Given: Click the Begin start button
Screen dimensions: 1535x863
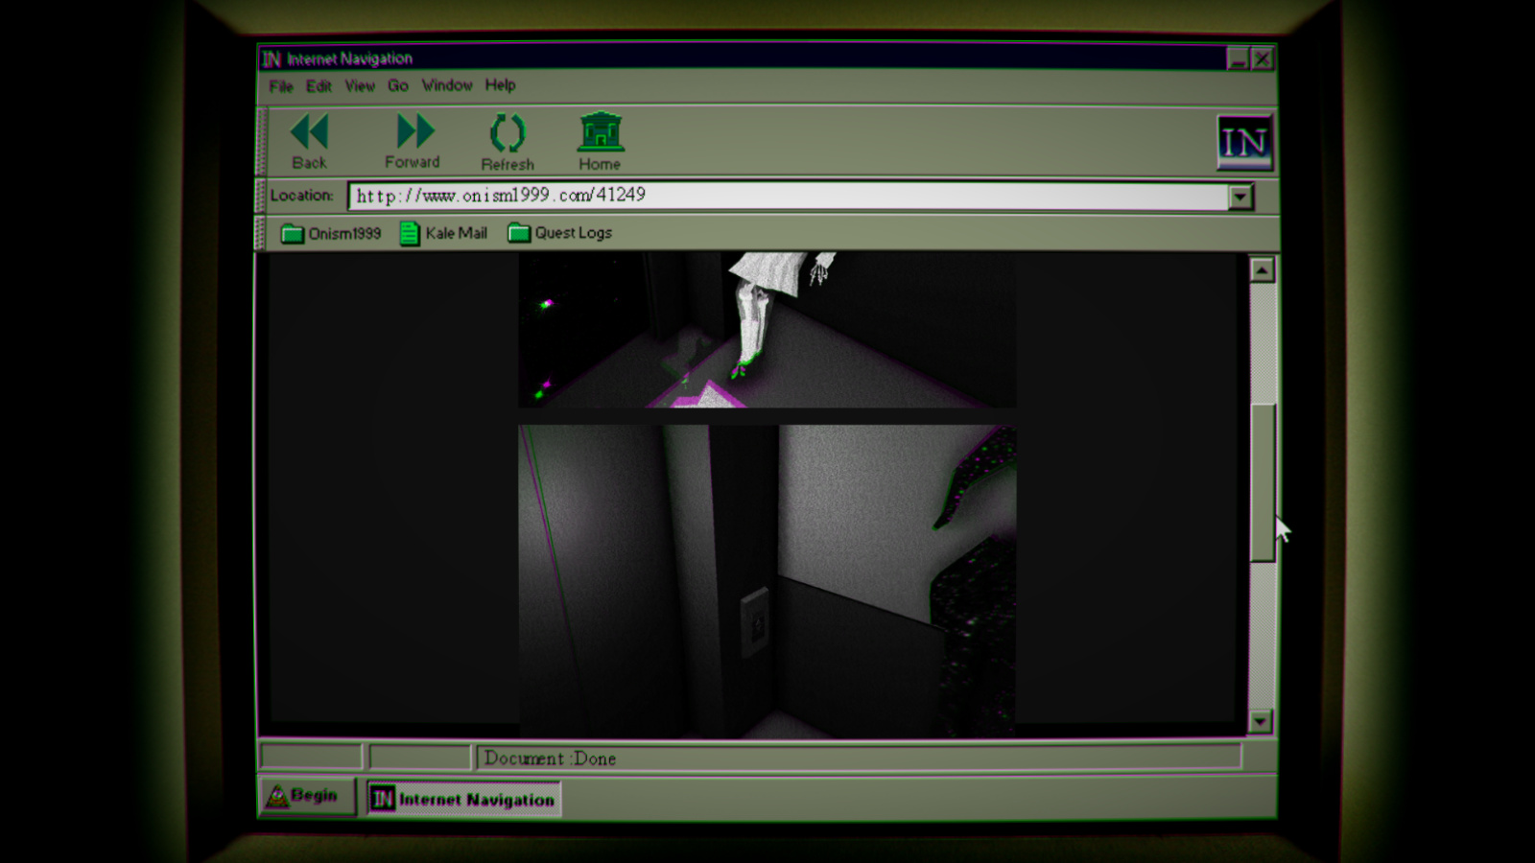Looking at the screenshot, I should click(x=304, y=796).
